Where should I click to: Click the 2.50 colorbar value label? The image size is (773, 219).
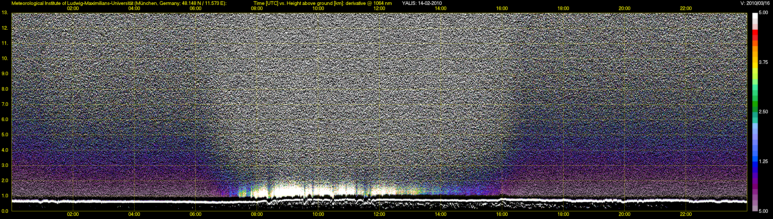click(763, 112)
